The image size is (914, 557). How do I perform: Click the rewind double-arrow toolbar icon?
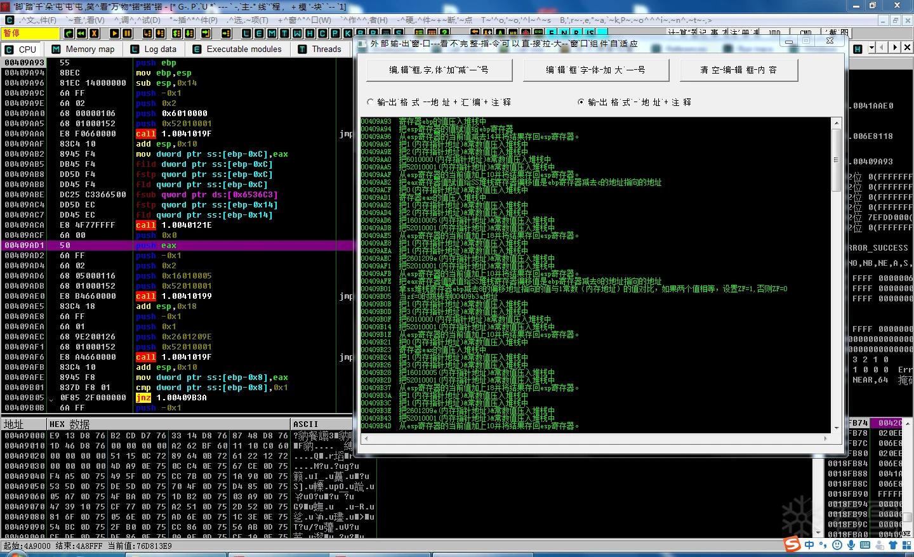pos(81,33)
